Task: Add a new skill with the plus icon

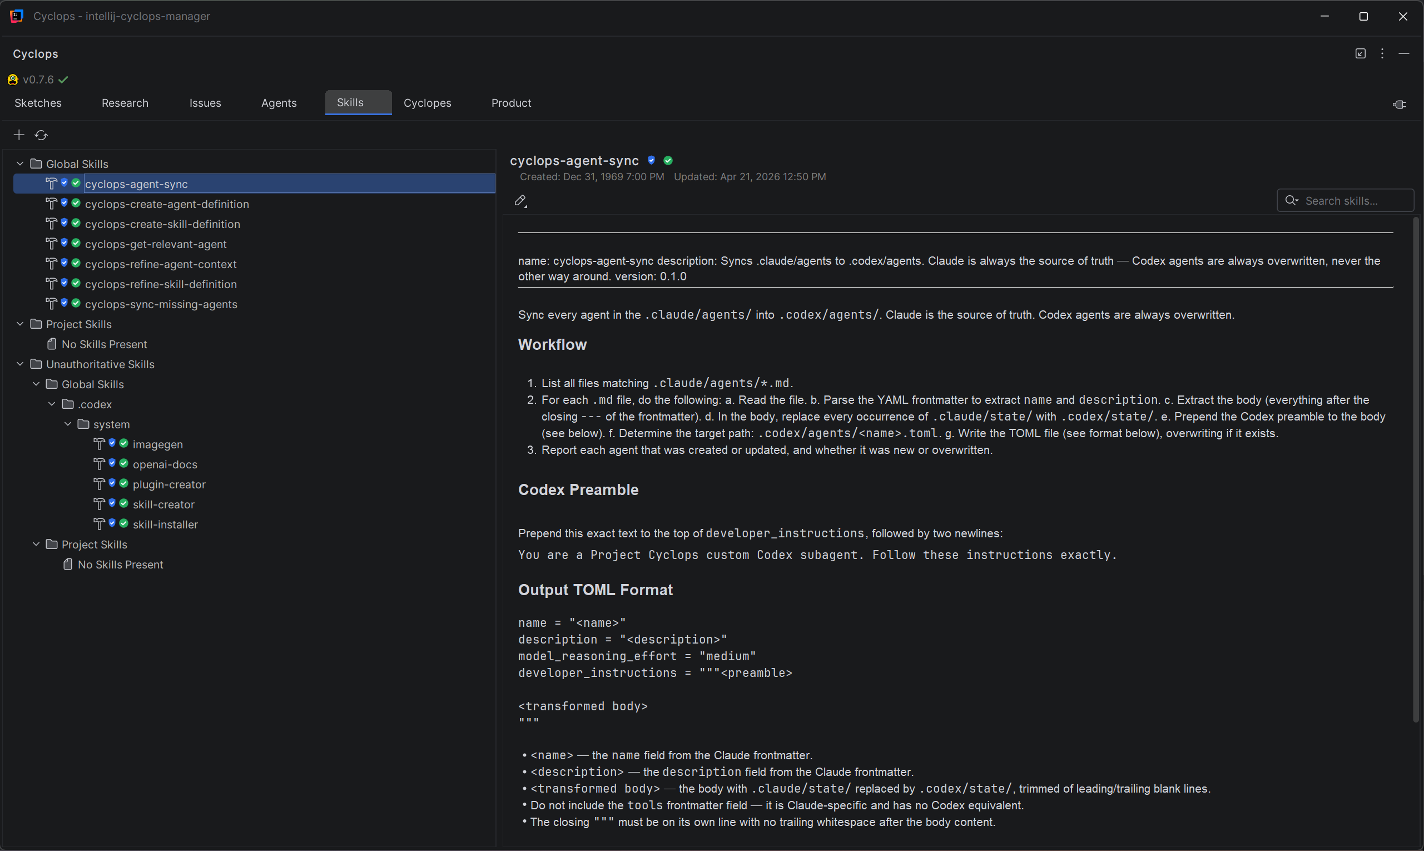Action: point(19,135)
